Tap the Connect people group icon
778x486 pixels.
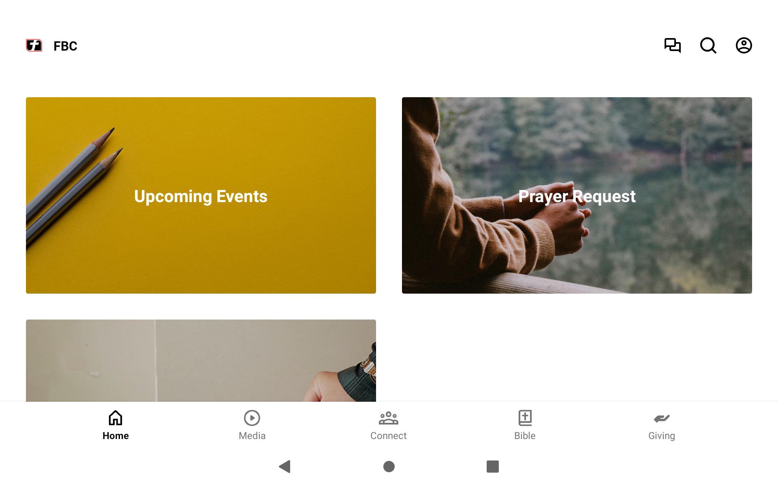point(389,418)
